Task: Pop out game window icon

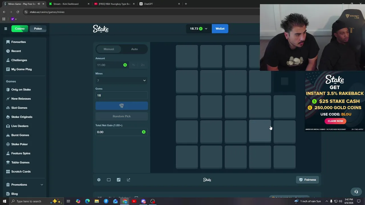Action: (x=129, y=180)
